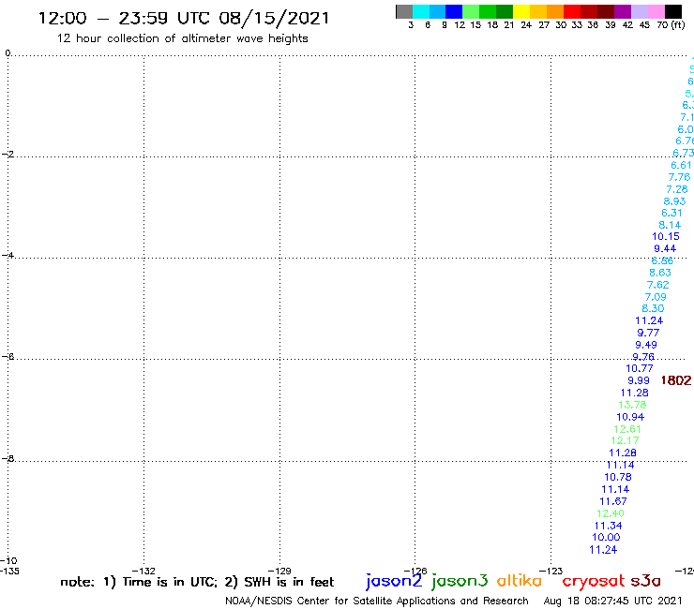Click the 7.09 wave height value

click(656, 297)
